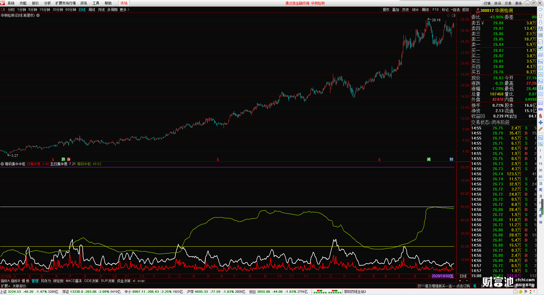Expand the 扩展 panel at bottom left

[6, 286]
